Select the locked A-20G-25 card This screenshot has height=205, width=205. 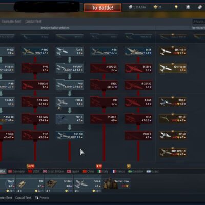[x=104, y=68]
